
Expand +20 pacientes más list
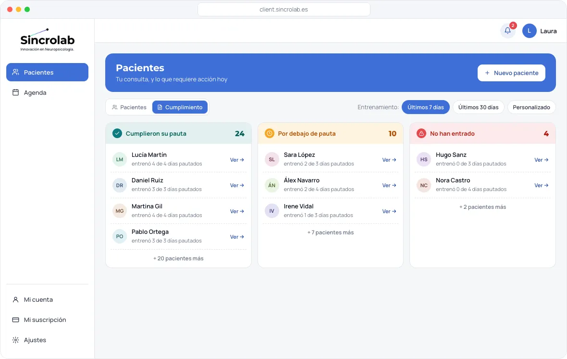178,258
